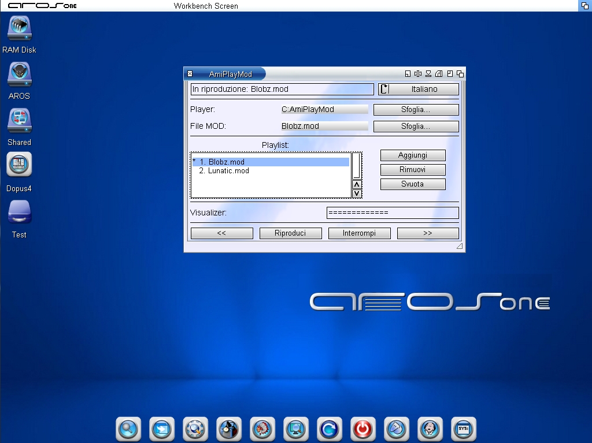Click the gear with magnifier dock icon

pos(195,429)
